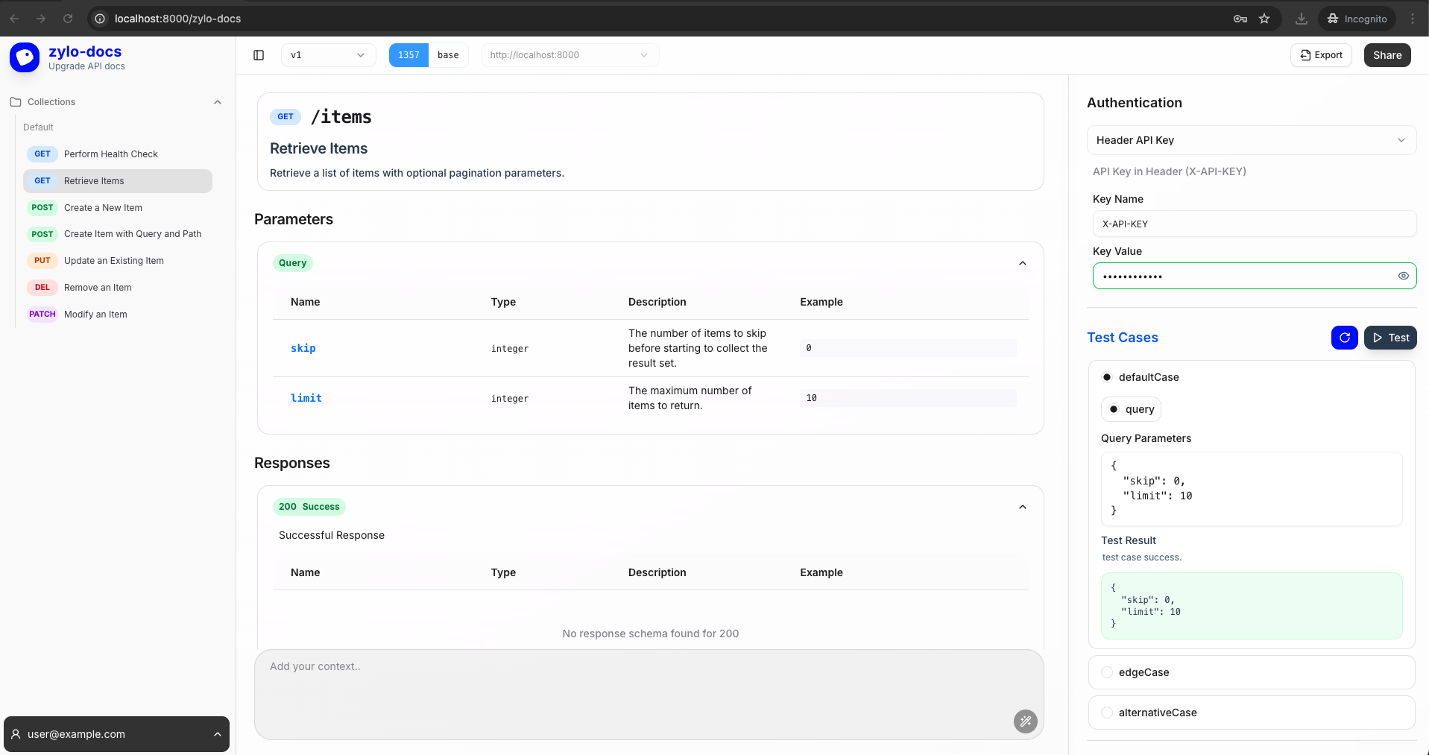Image resolution: width=1429 pixels, height=755 pixels.
Task: Open Update an Existing Item endpoint
Action: (x=118, y=261)
